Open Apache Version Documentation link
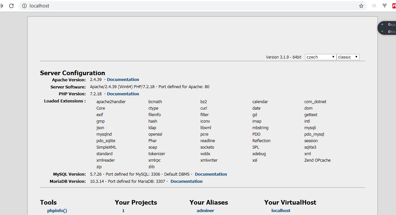The height and width of the screenshot is (215, 396). point(123,80)
